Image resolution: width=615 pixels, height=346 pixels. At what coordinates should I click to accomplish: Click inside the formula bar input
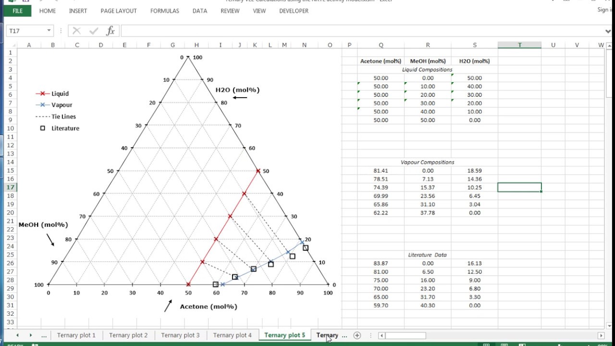[361, 31]
